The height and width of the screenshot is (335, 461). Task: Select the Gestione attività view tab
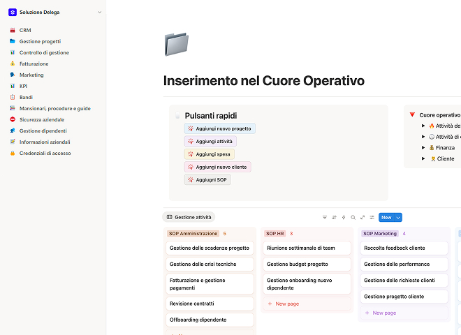pyautogui.click(x=189, y=217)
